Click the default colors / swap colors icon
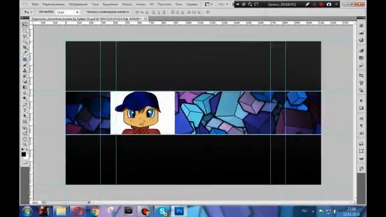386x217 pixels. click(25, 149)
